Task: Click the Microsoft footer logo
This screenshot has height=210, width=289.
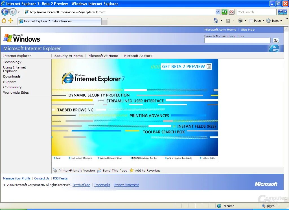Action: click(x=266, y=184)
